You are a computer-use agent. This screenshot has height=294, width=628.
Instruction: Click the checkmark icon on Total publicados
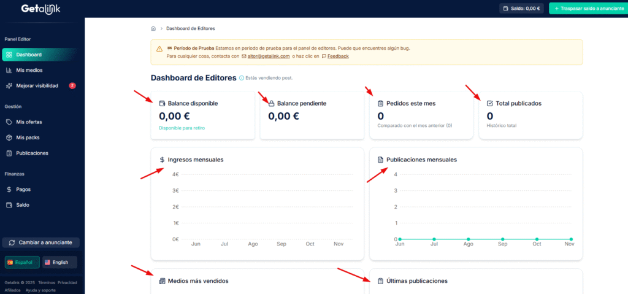[x=490, y=104]
